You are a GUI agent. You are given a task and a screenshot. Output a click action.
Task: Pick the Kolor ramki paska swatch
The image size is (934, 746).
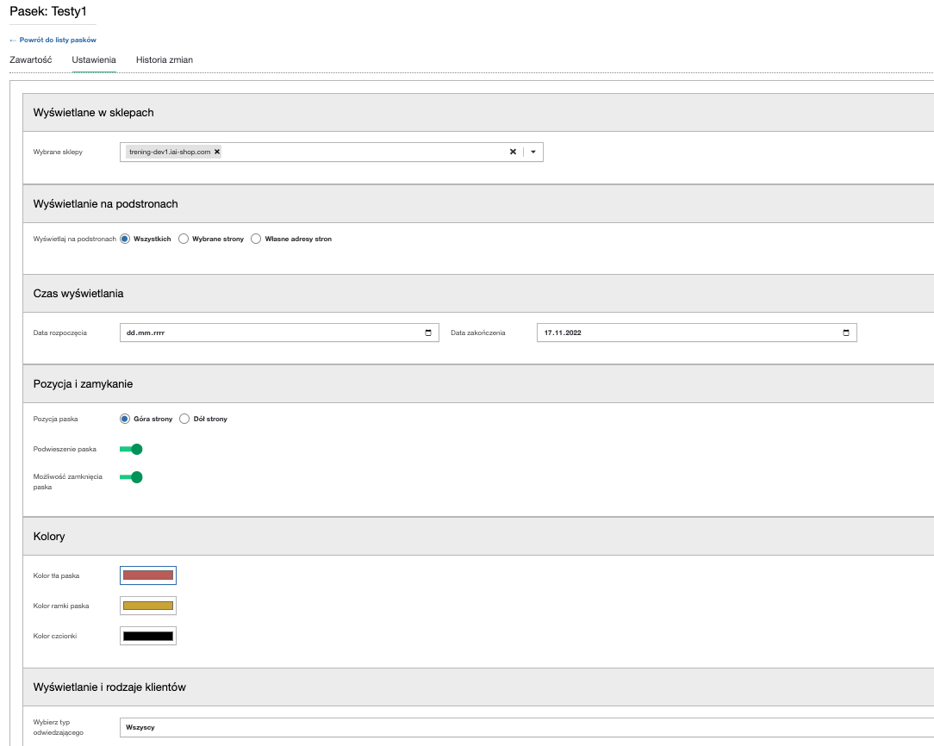pos(148,606)
